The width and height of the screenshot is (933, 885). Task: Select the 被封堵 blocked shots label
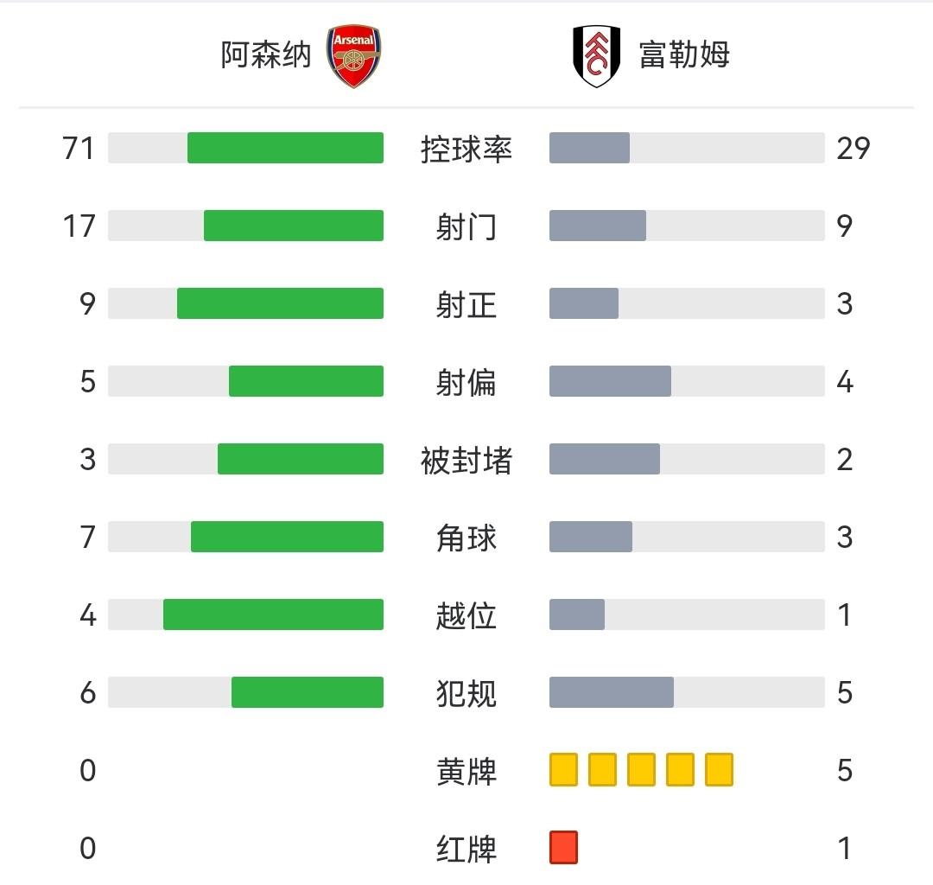(x=466, y=460)
